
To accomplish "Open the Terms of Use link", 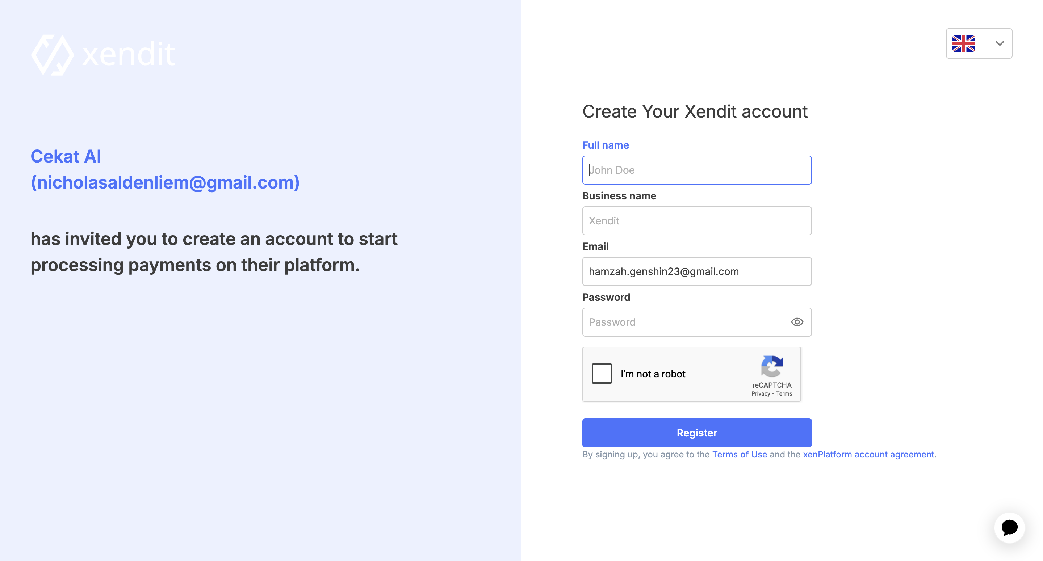I will click(x=739, y=454).
